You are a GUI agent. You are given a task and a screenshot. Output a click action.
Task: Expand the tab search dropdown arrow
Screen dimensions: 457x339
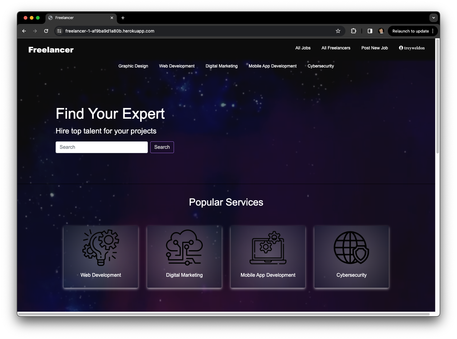(434, 18)
